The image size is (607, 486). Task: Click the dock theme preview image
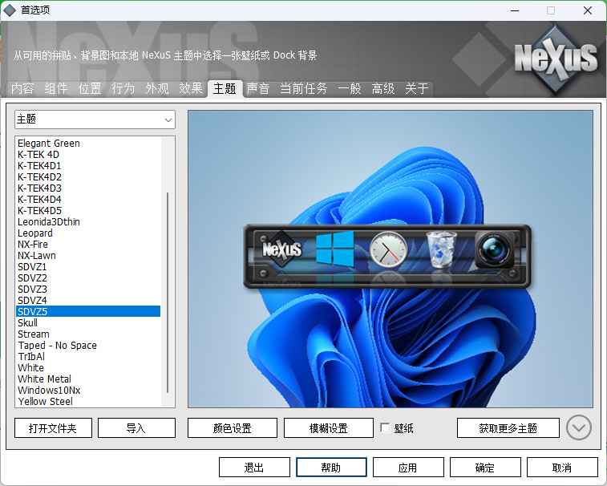click(x=391, y=259)
